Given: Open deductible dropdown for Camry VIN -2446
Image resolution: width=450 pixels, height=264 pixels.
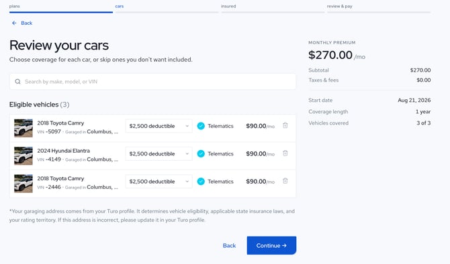Looking at the screenshot, I should tap(159, 182).
